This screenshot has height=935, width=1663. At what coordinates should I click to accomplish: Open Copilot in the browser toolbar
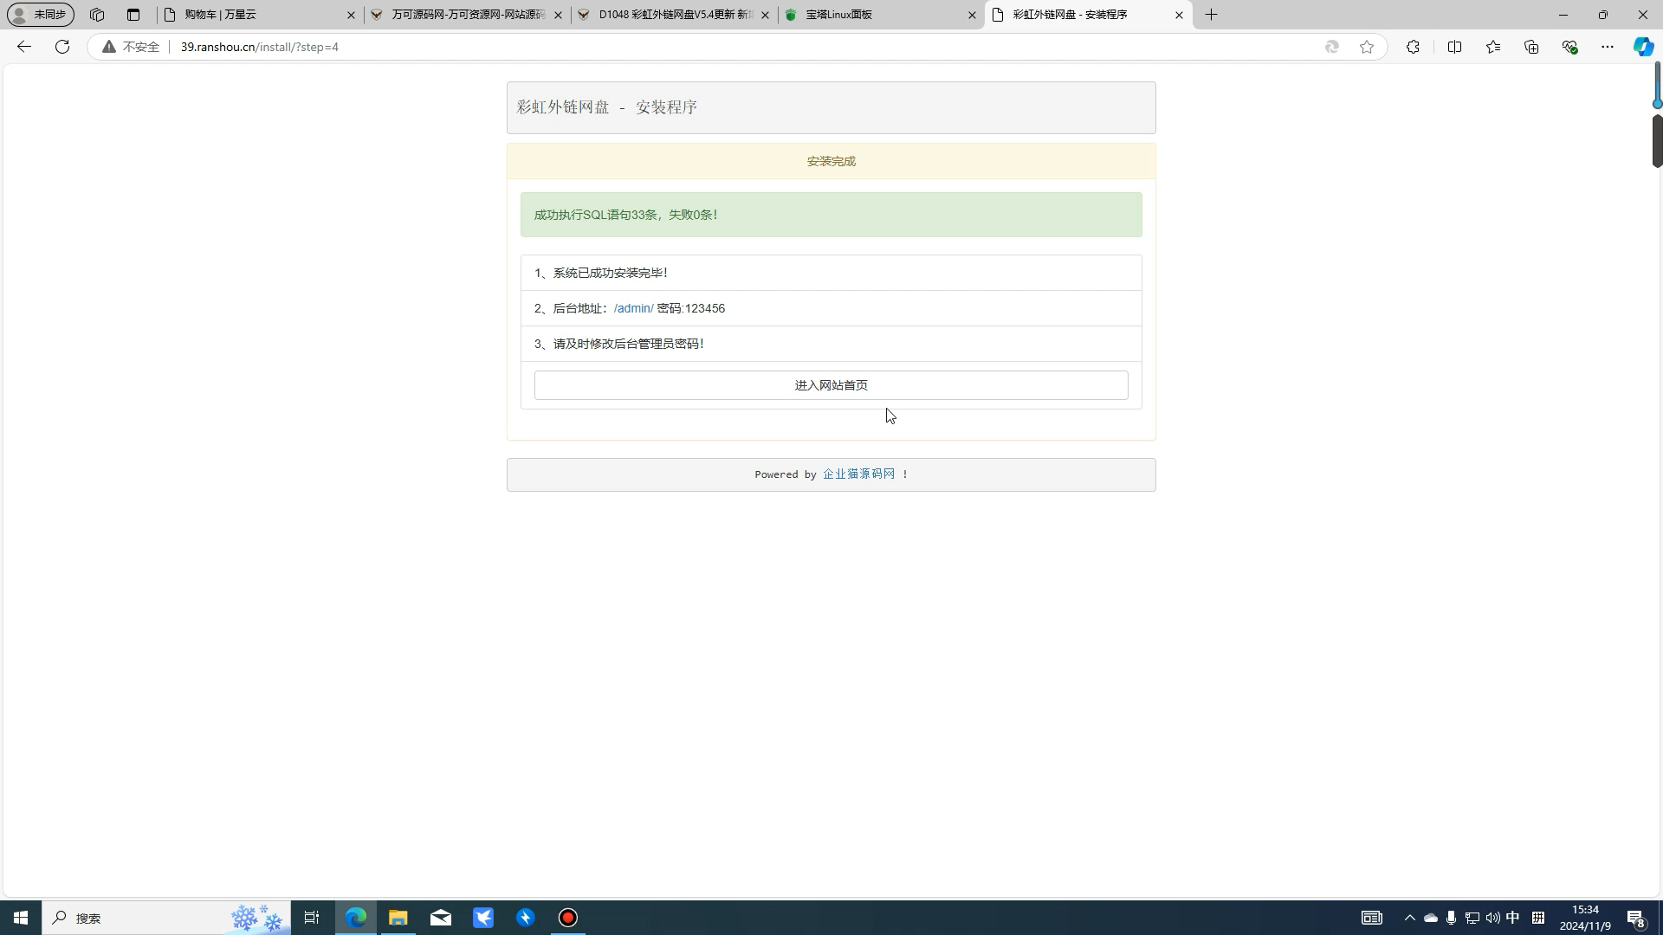(1642, 47)
